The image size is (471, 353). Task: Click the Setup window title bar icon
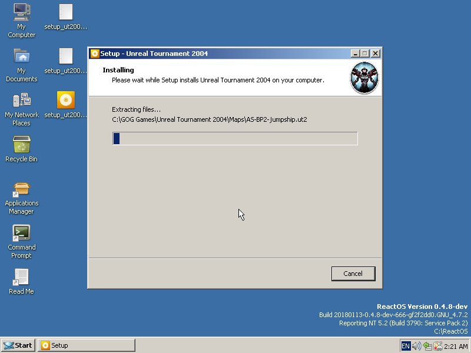[x=95, y=54]
